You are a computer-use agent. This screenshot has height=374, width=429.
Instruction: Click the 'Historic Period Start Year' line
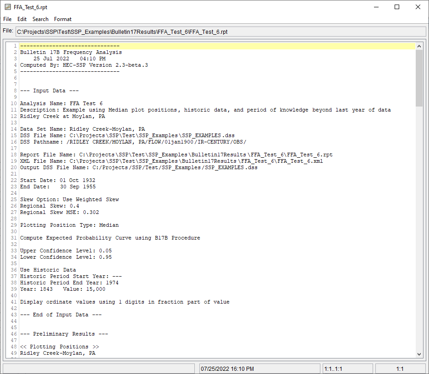click(71, 276)
